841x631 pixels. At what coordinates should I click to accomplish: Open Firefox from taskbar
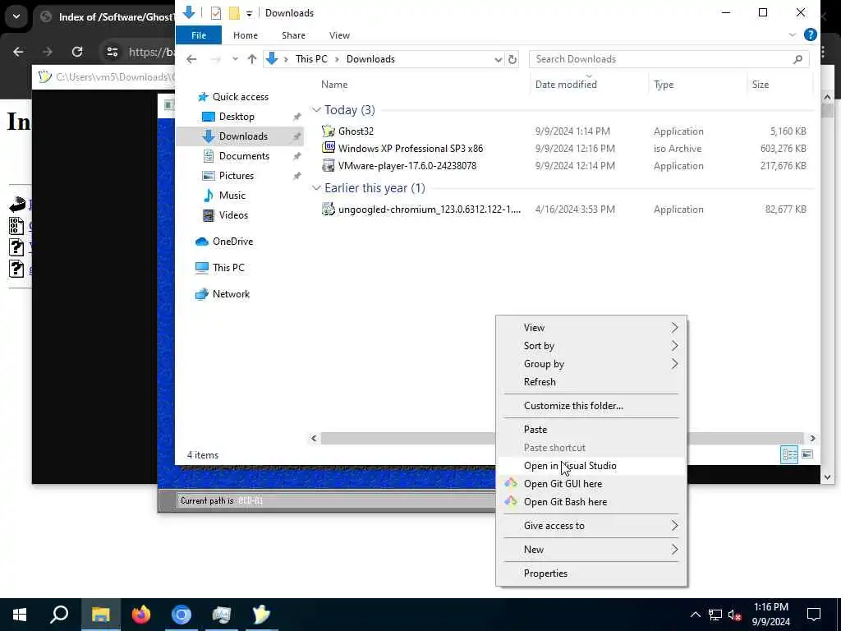coord(141,615)
